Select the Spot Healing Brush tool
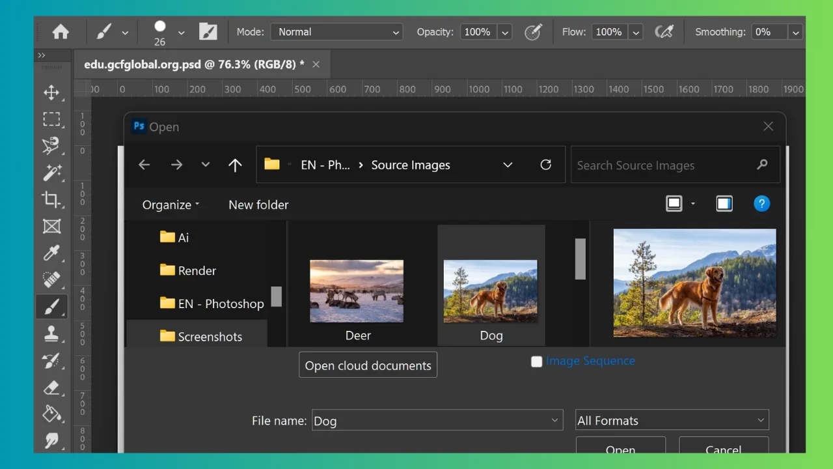833x469 pixels. click(51, 279)
